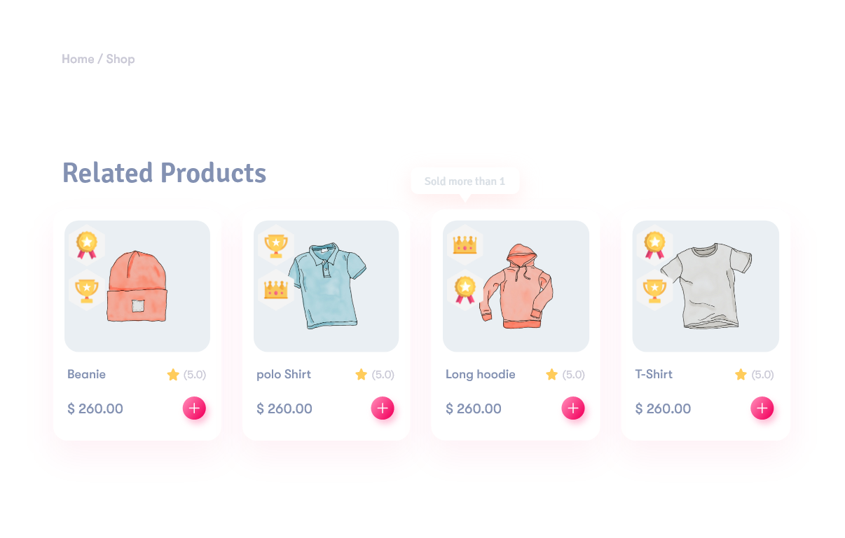Click the medal badge on Long hoodie card
Viewport: 845px width, 538px height.
point(465,289)
